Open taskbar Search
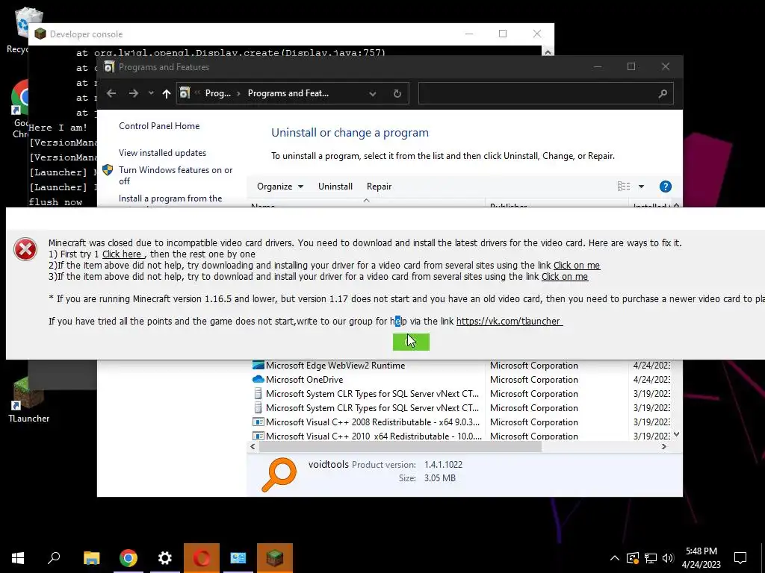Image resolution: width=765 pixels, height=573 pixels. (x=54, y=558)
